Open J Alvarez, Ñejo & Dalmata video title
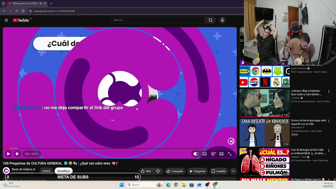This screenshot has height=189, width=336. 306,92
